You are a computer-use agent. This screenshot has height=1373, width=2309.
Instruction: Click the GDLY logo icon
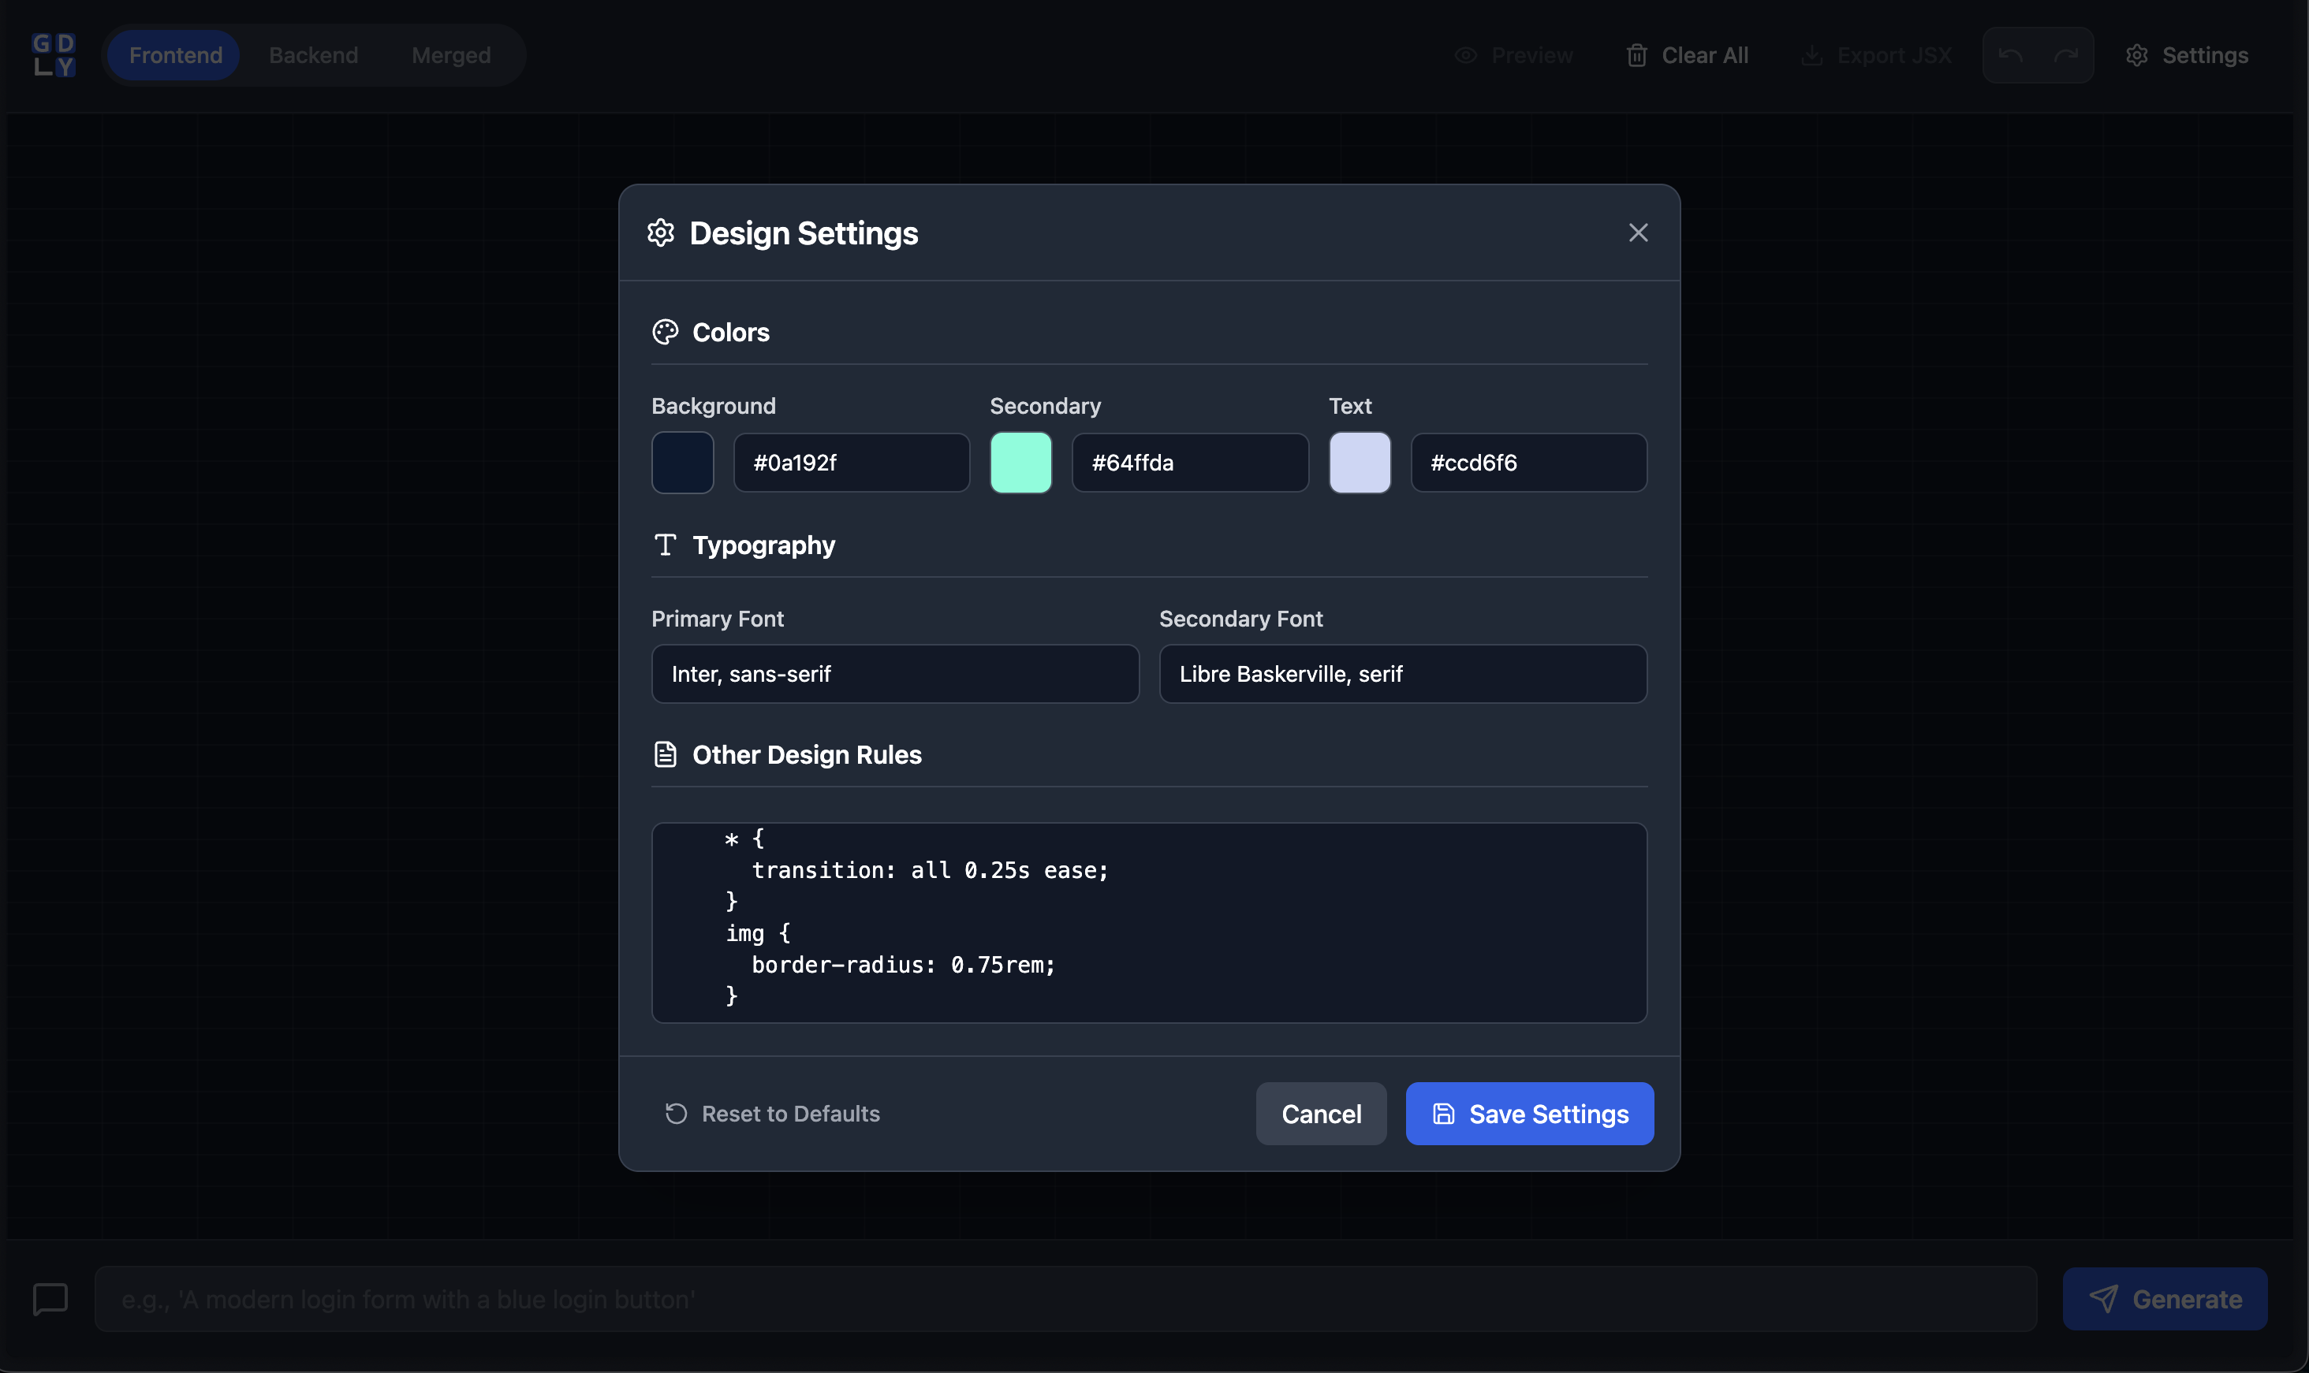click(54, 55)
